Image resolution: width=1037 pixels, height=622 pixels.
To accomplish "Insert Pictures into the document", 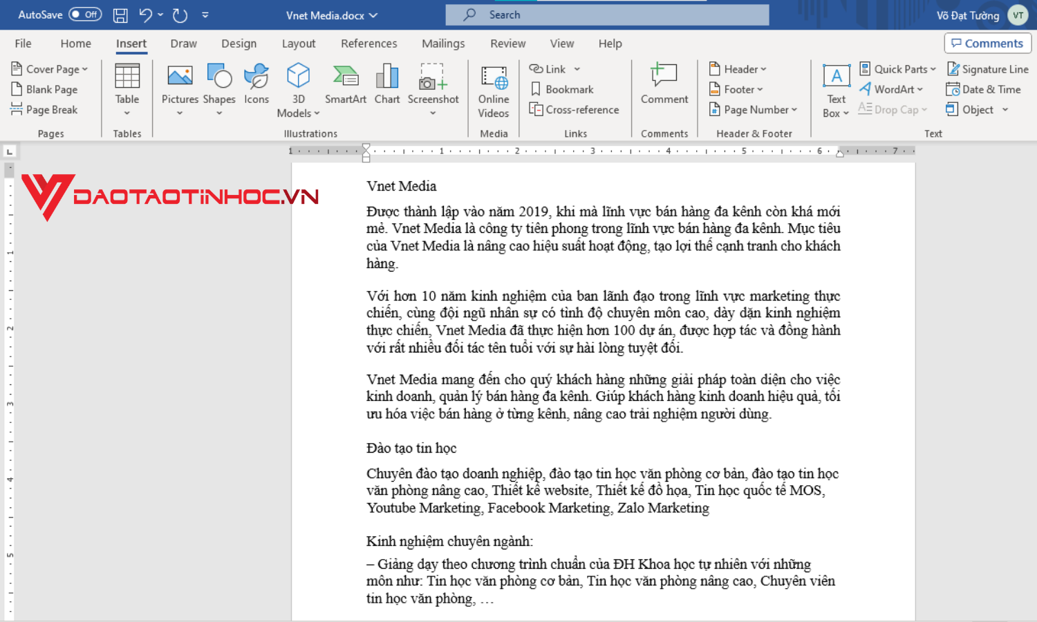I will click(x=179, y=88).
